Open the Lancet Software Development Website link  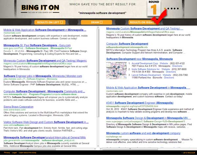167,75
